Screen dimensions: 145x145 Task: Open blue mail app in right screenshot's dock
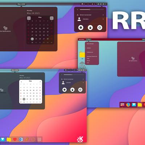tap(134, 105)
